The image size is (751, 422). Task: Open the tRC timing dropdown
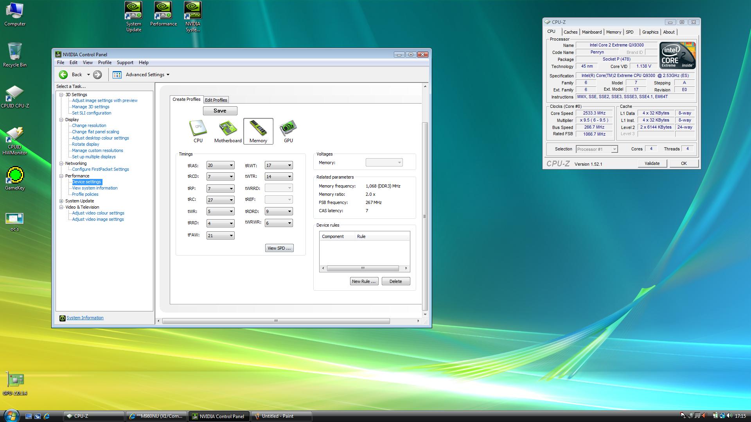point(220,200)
